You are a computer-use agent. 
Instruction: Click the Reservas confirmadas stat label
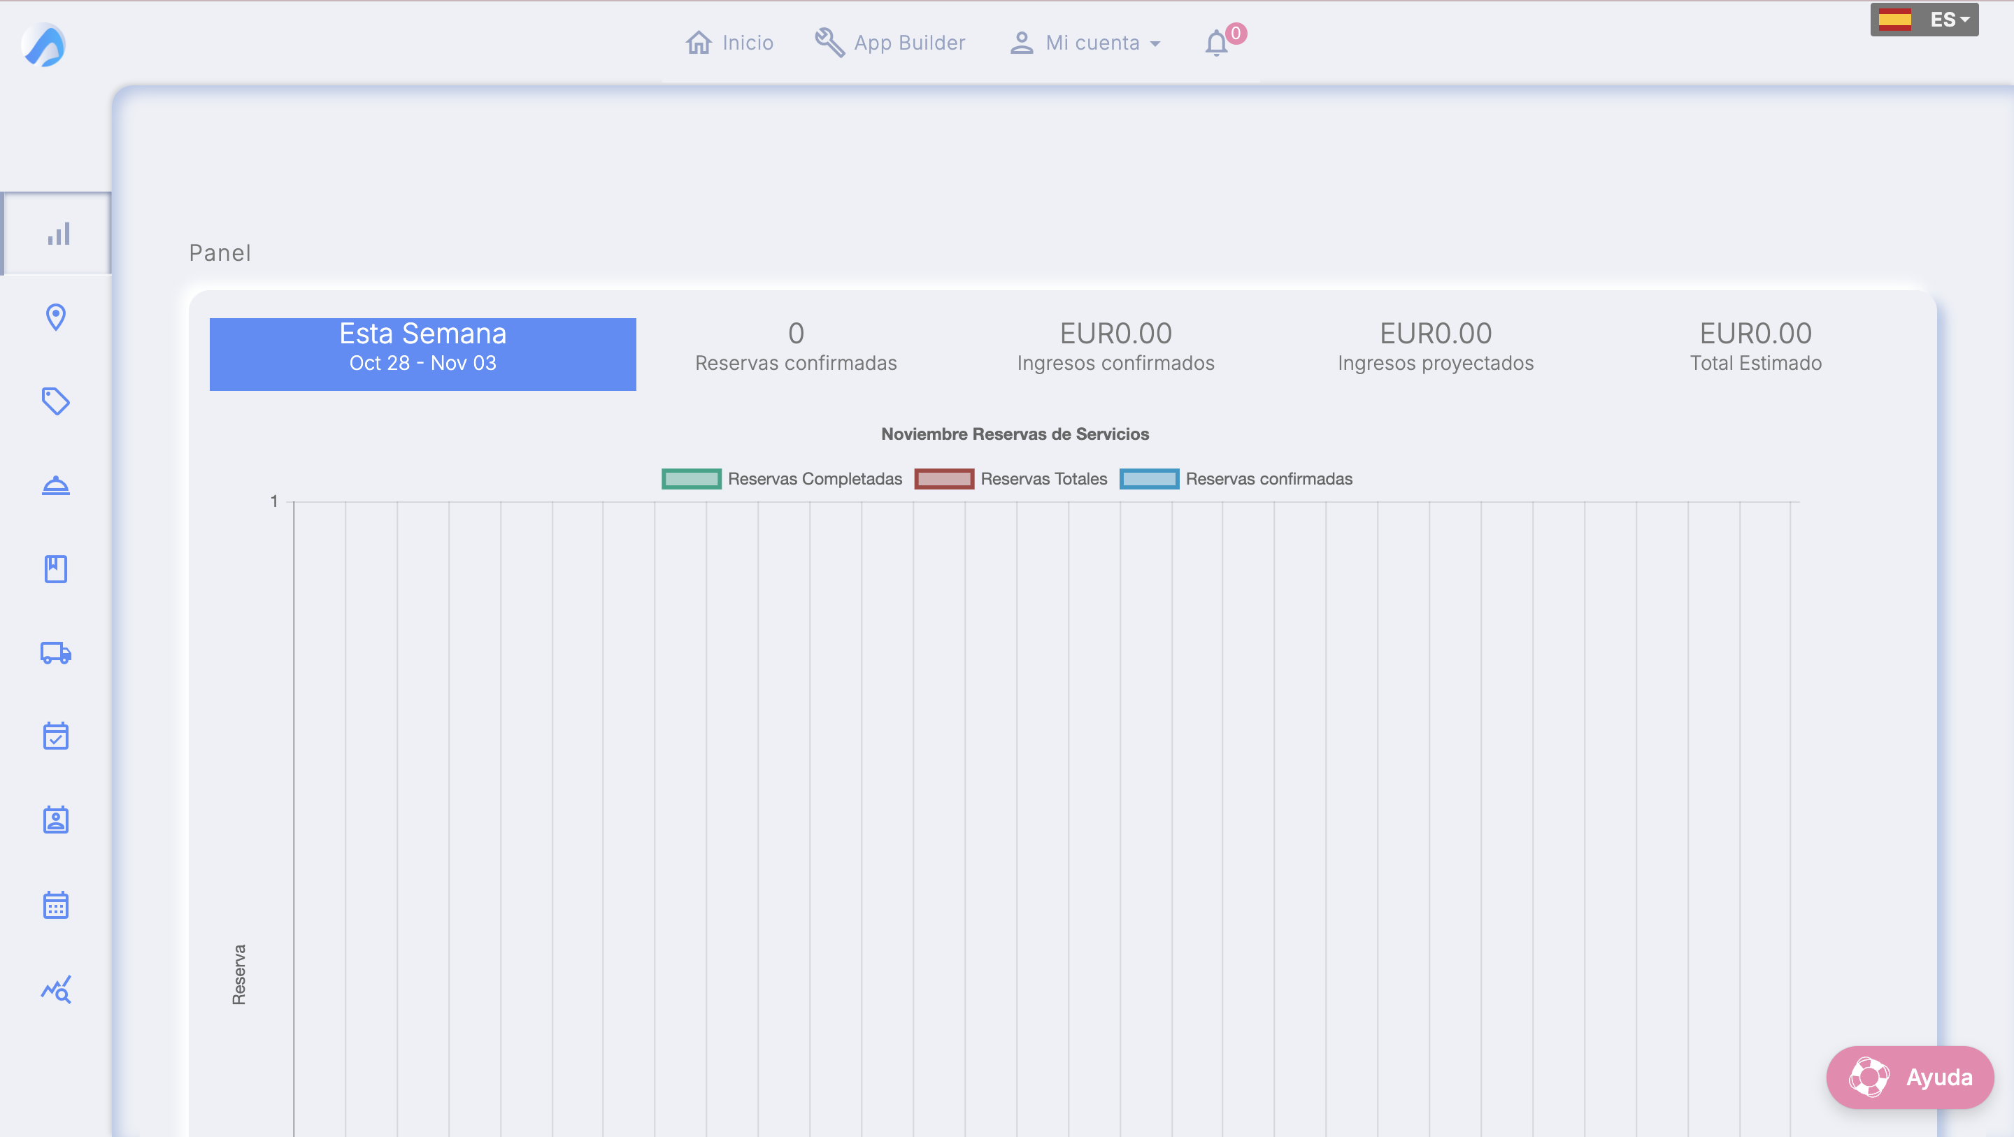click(796, 363)
